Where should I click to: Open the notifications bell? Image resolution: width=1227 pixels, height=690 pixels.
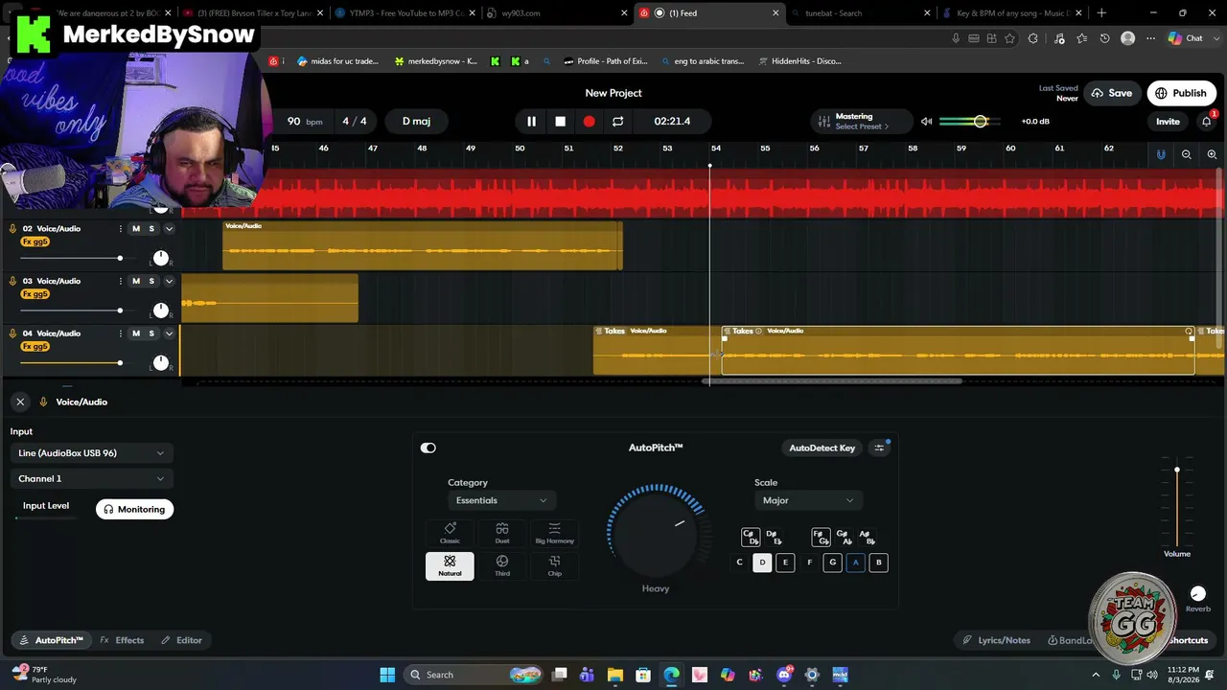coord(1207,122)
